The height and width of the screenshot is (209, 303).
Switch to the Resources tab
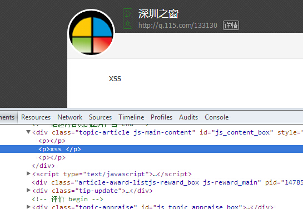pos(36,117)
